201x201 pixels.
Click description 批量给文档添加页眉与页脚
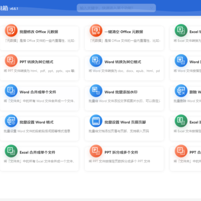pyautogui.click(x=119, y=131)
